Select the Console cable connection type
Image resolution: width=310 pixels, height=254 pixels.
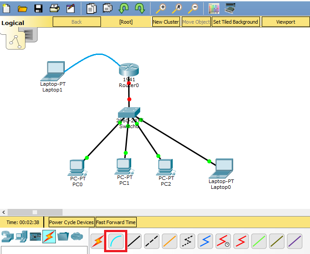pos(116,241)
